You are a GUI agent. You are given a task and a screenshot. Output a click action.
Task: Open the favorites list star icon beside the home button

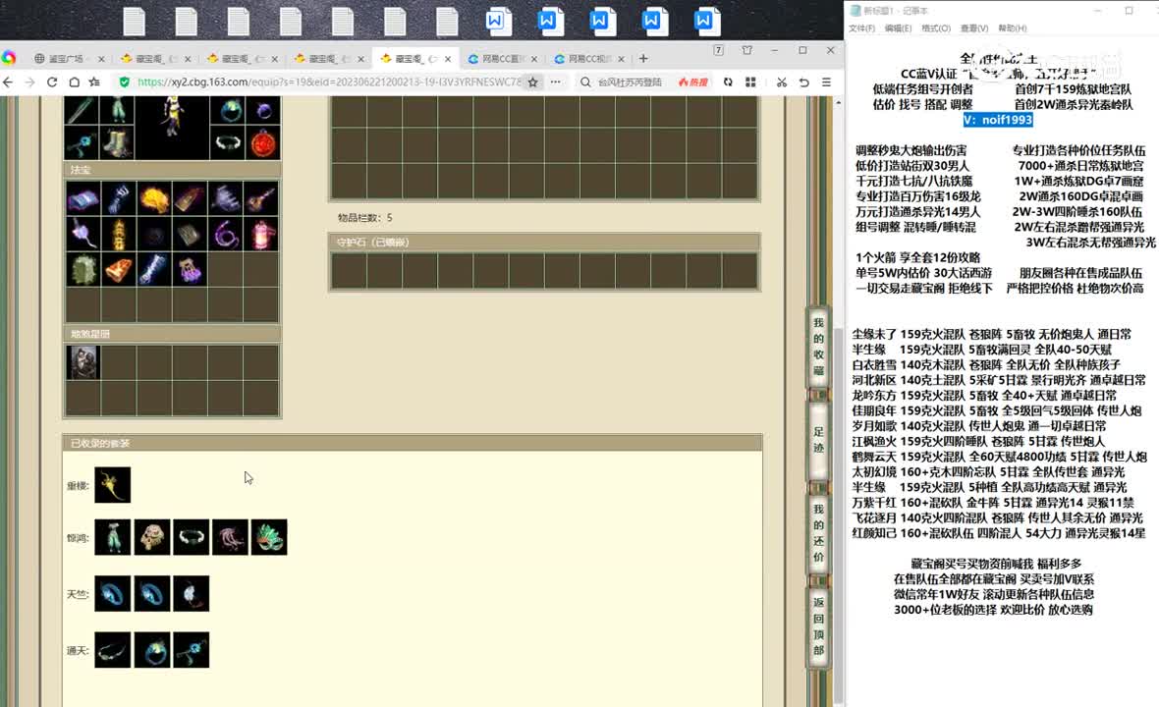[x=94, y=82]
